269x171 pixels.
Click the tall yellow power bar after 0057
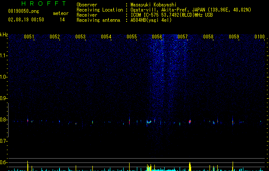click(190, 167)
